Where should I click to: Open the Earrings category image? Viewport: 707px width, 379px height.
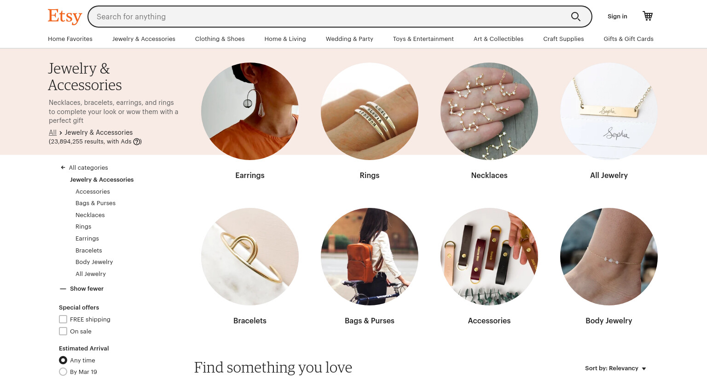click(250, 111)
